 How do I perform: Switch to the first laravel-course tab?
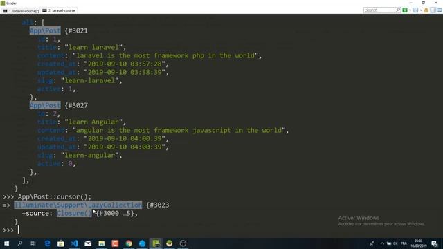[21, 11]
